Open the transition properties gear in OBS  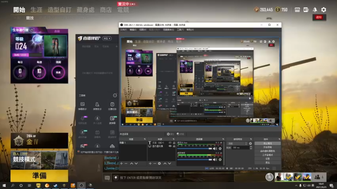(x=250, y=144)
